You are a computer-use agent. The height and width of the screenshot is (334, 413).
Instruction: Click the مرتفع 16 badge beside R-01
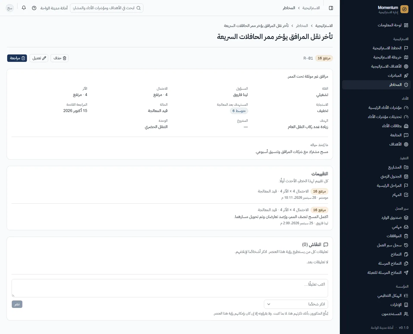pyautogui.click(x=324, y=58)
